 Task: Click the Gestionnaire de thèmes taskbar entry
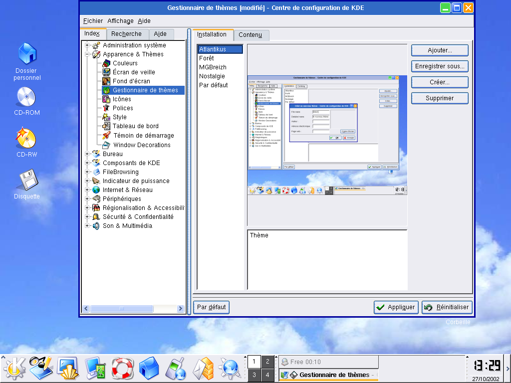[x=328, y=375]
